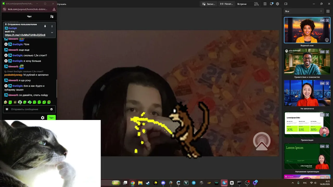
Task: Open Google Chrome from the taskbar
Action: pyautogui.click(x=133, y=183)
